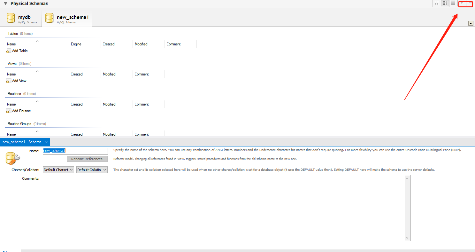The width and height of the screenshot is (475, 252).
Task: Click the Rename References button
Action: pyautogui.click(x=87, y=159)
